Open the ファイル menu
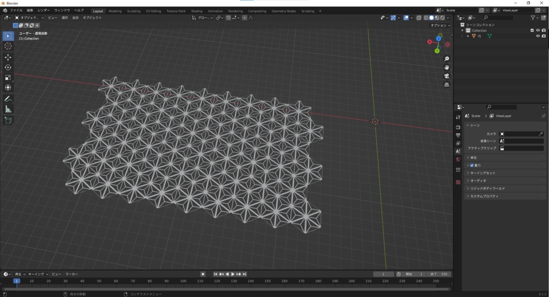The width and height of the screenshot is (549, 297). click(x=16, y=11)
